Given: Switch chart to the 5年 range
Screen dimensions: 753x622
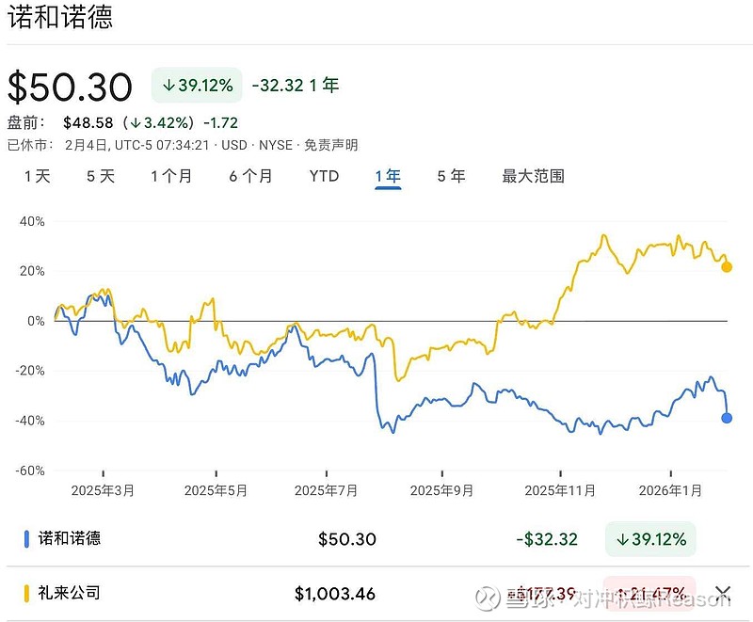Looking at the screenshot, I should pos(451,176).
